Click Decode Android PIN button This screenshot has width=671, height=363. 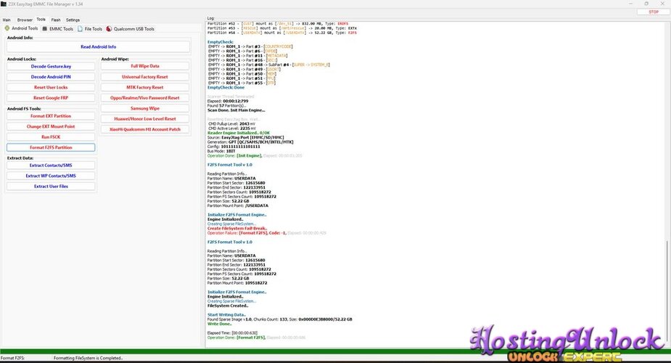(51, 77)
